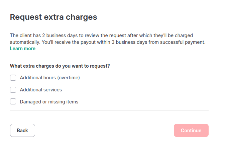This screenshot has height=161, width=225.
Task: Select the 'Additional hours (overtime)' label text
Action: (50, 78)
